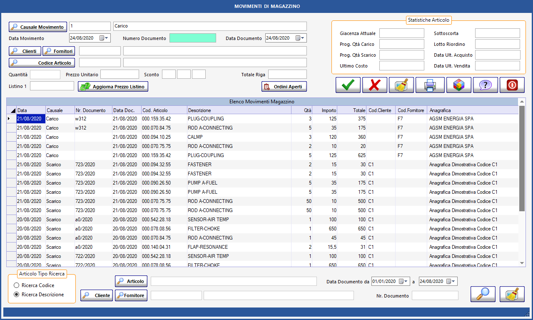Open the Data Movimento date picker dropdown
533x320 pixels.
click(107, 38)
